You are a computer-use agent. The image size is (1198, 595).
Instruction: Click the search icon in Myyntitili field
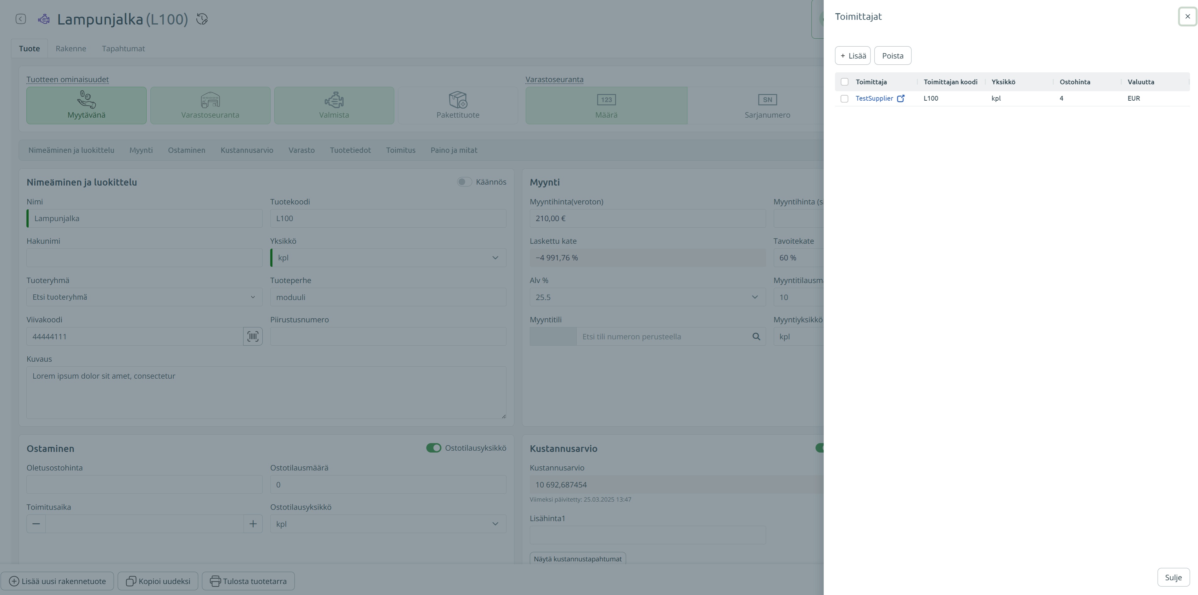coord(756,336)
